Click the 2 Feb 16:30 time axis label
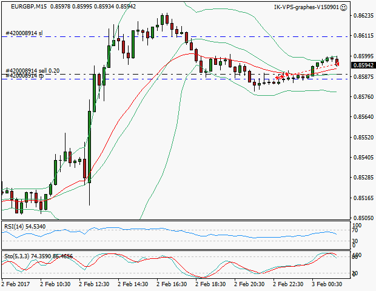 (x=171, y=283)
